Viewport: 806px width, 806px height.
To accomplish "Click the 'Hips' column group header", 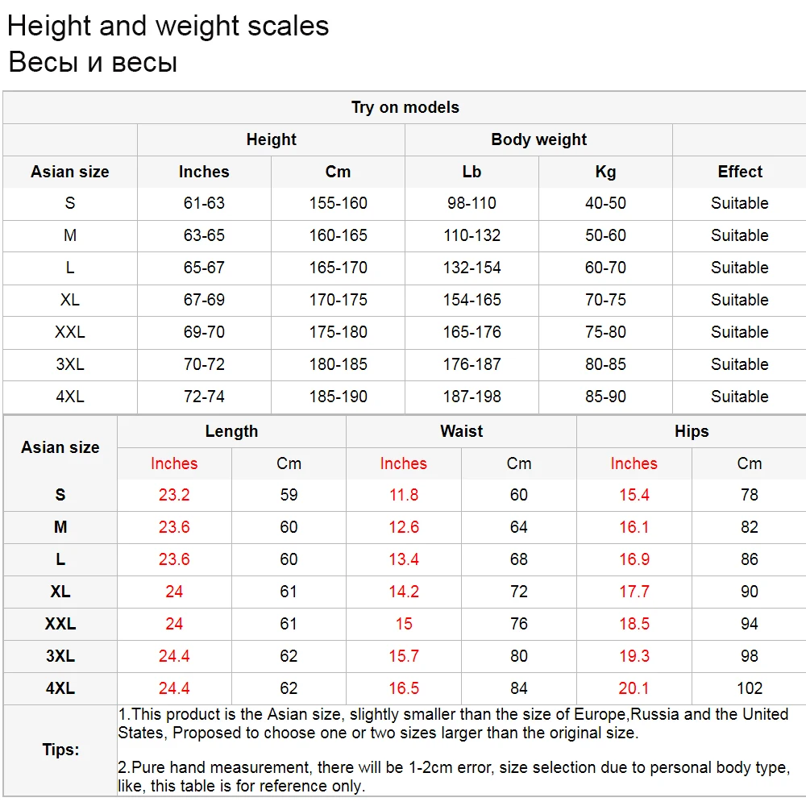I will pyautogui.click(x=692, y=431).
